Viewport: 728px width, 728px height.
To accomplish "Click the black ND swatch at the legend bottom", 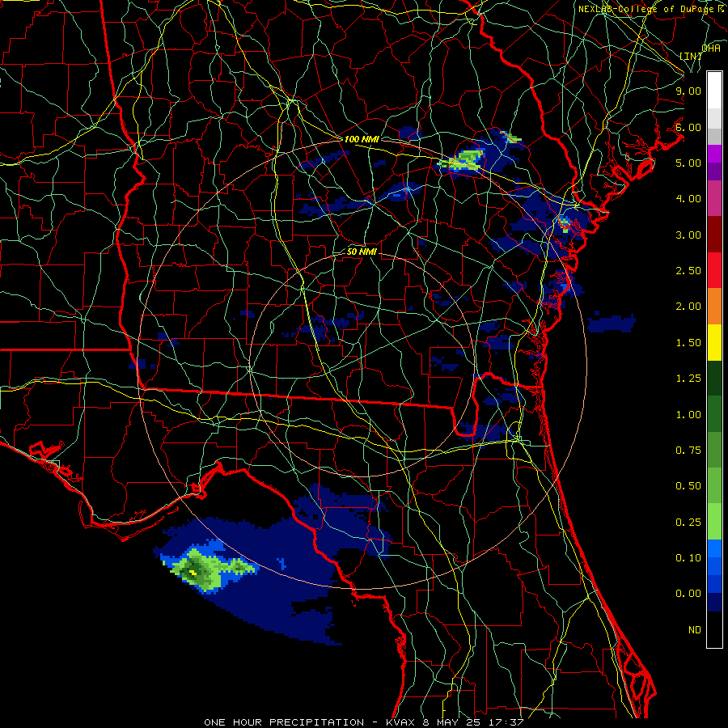I will click(714, 629).
